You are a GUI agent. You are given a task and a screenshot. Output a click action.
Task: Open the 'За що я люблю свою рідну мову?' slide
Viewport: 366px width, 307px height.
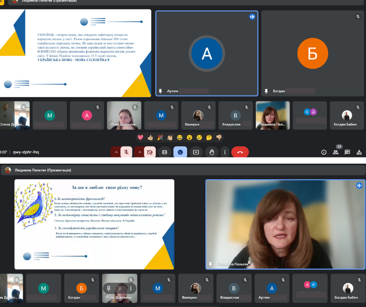tap(94, 224)
